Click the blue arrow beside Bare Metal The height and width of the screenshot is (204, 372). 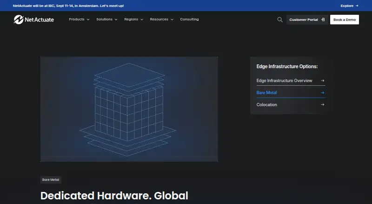coord(322,93)
